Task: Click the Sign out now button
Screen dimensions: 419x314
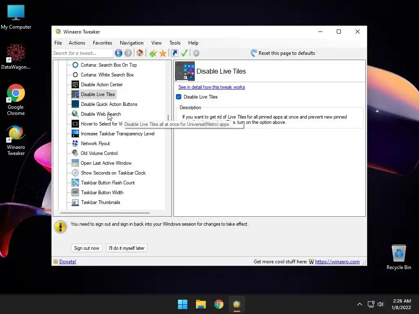Action: [x=87, y=248]
